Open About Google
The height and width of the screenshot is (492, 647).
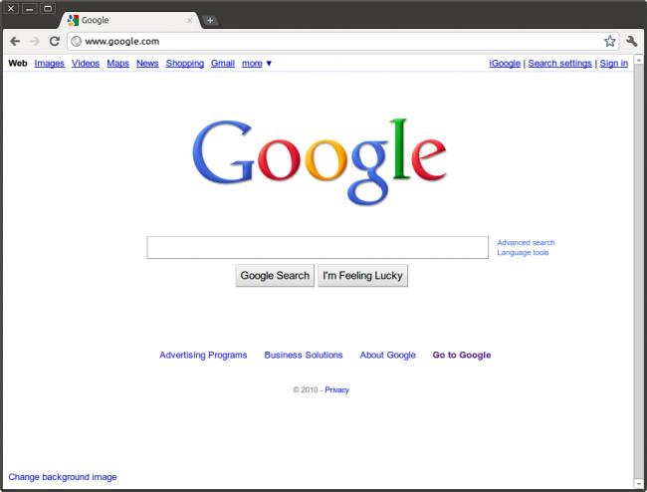(388, 355)
